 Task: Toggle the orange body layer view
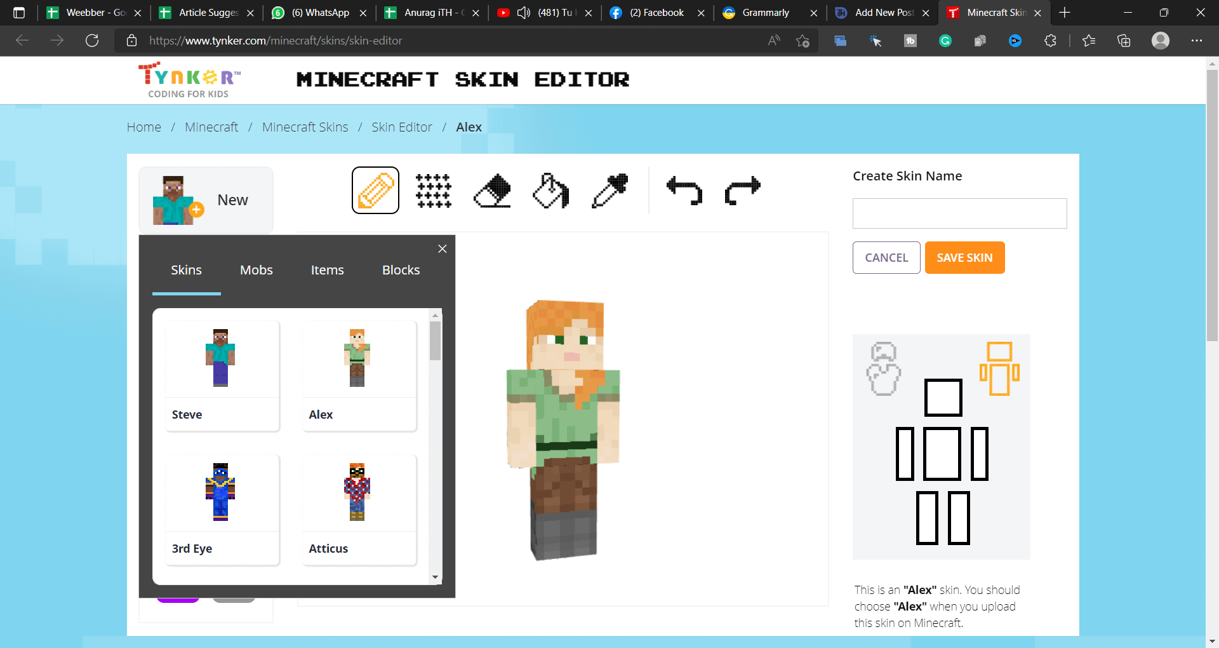[x=999, y=368]
